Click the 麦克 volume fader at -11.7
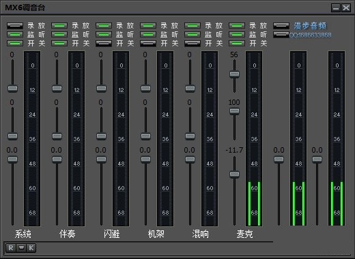 pyautogui.click(x=234, y=174)
